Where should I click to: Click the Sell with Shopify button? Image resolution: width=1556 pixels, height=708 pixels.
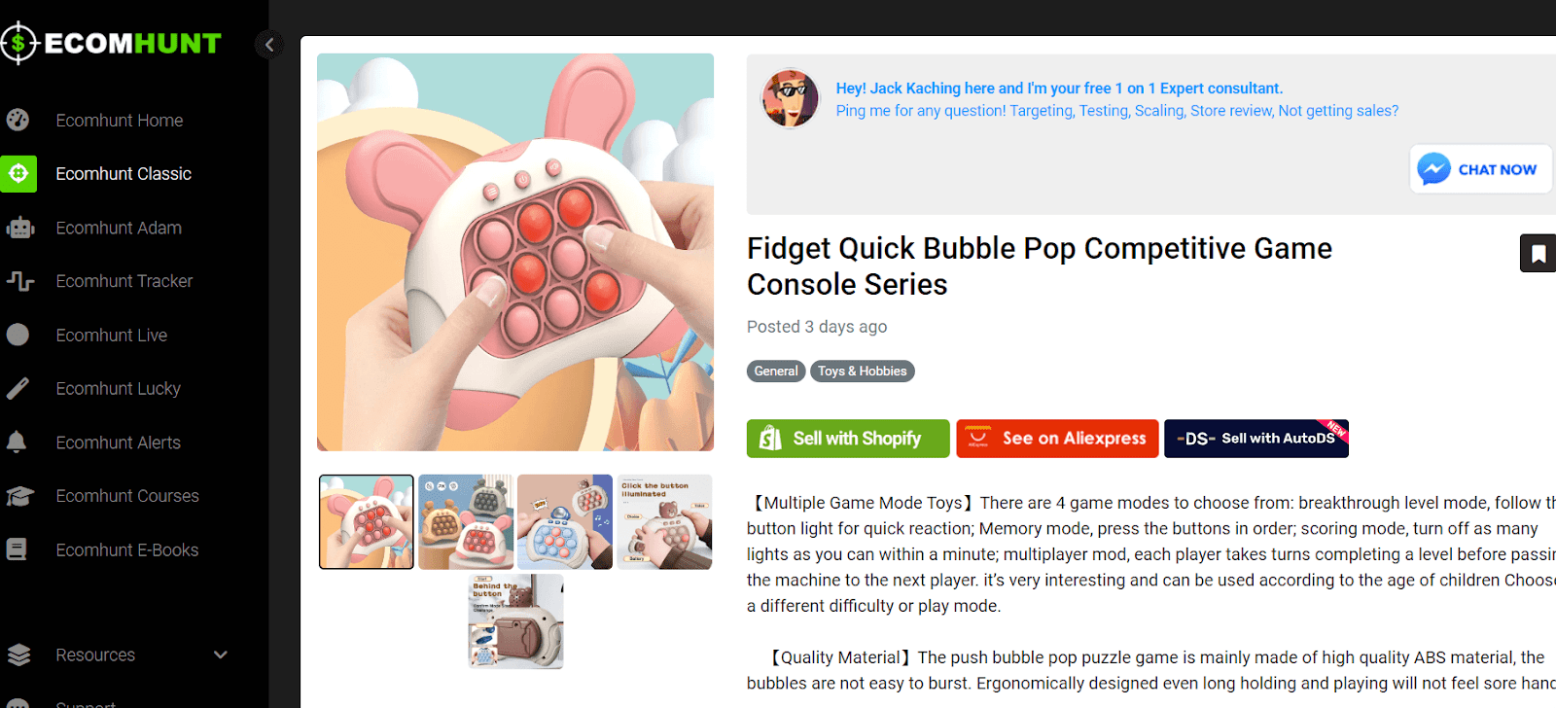848,439
